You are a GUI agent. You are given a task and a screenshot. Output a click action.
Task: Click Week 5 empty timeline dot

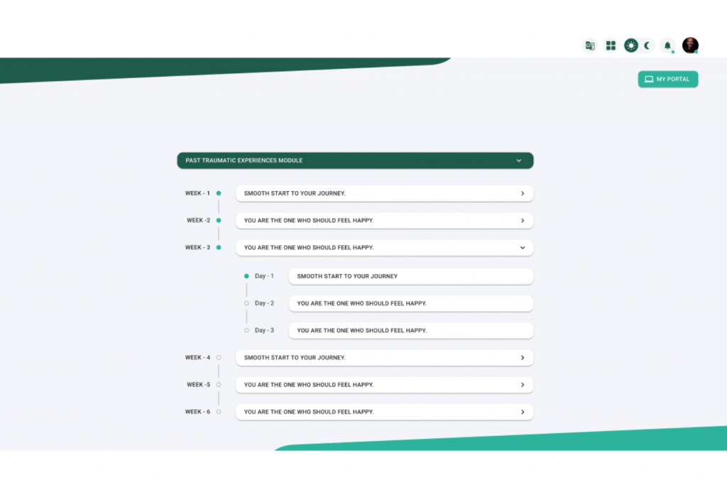pos(219,384)
